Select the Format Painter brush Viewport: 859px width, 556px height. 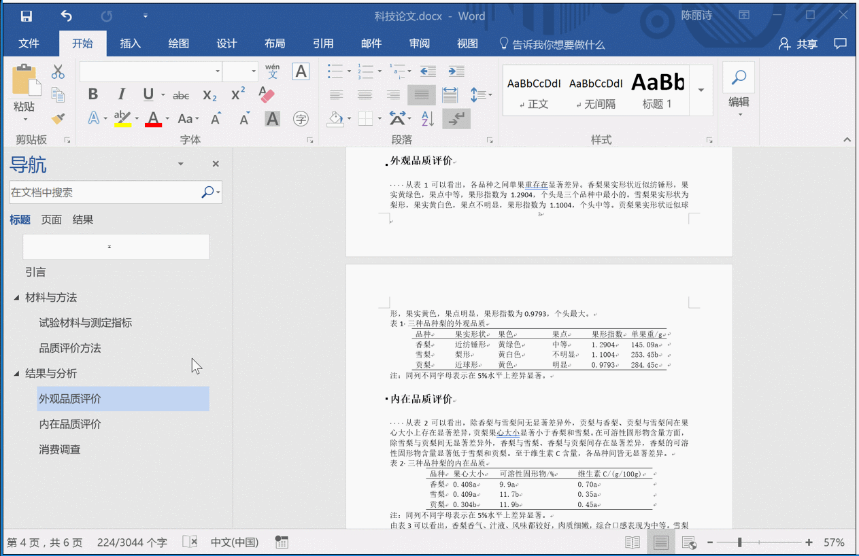[58, 118]
